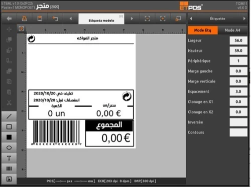Select the barcode on the label
This screenshot has width=251, height=187.
pyautogui.click(x=57, y=132)
